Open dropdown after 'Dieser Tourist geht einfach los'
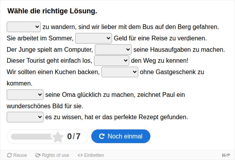 pos(112,61)
